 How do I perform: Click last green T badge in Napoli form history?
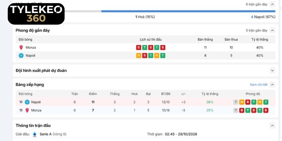(163, 56)
